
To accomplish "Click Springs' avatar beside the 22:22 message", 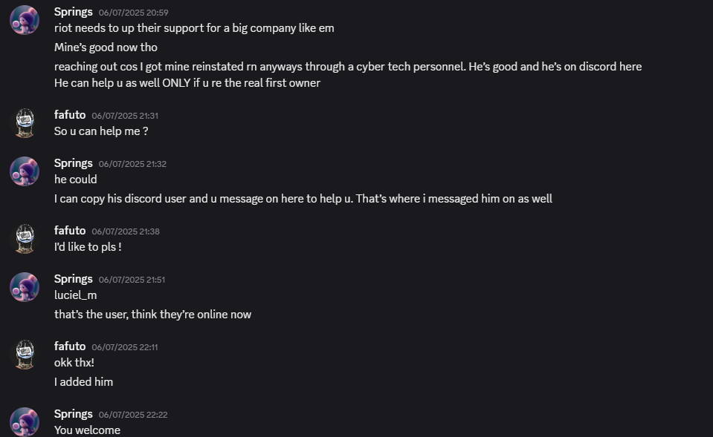I will pyautogui.click(x=25, y=421).
